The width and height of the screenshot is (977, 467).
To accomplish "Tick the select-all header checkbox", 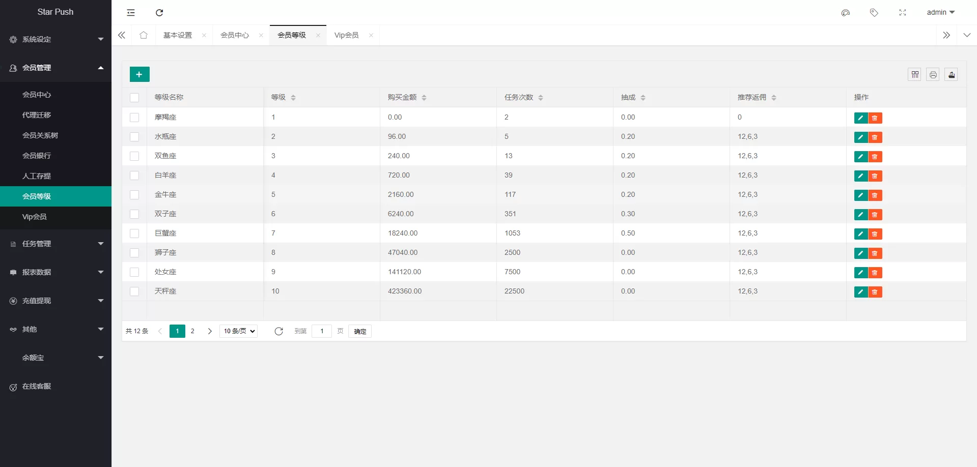I will (134, 98).
